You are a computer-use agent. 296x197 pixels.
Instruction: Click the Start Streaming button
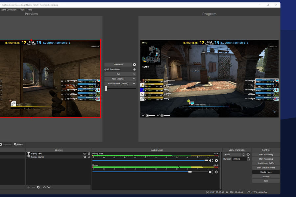(x=266, y=154)
